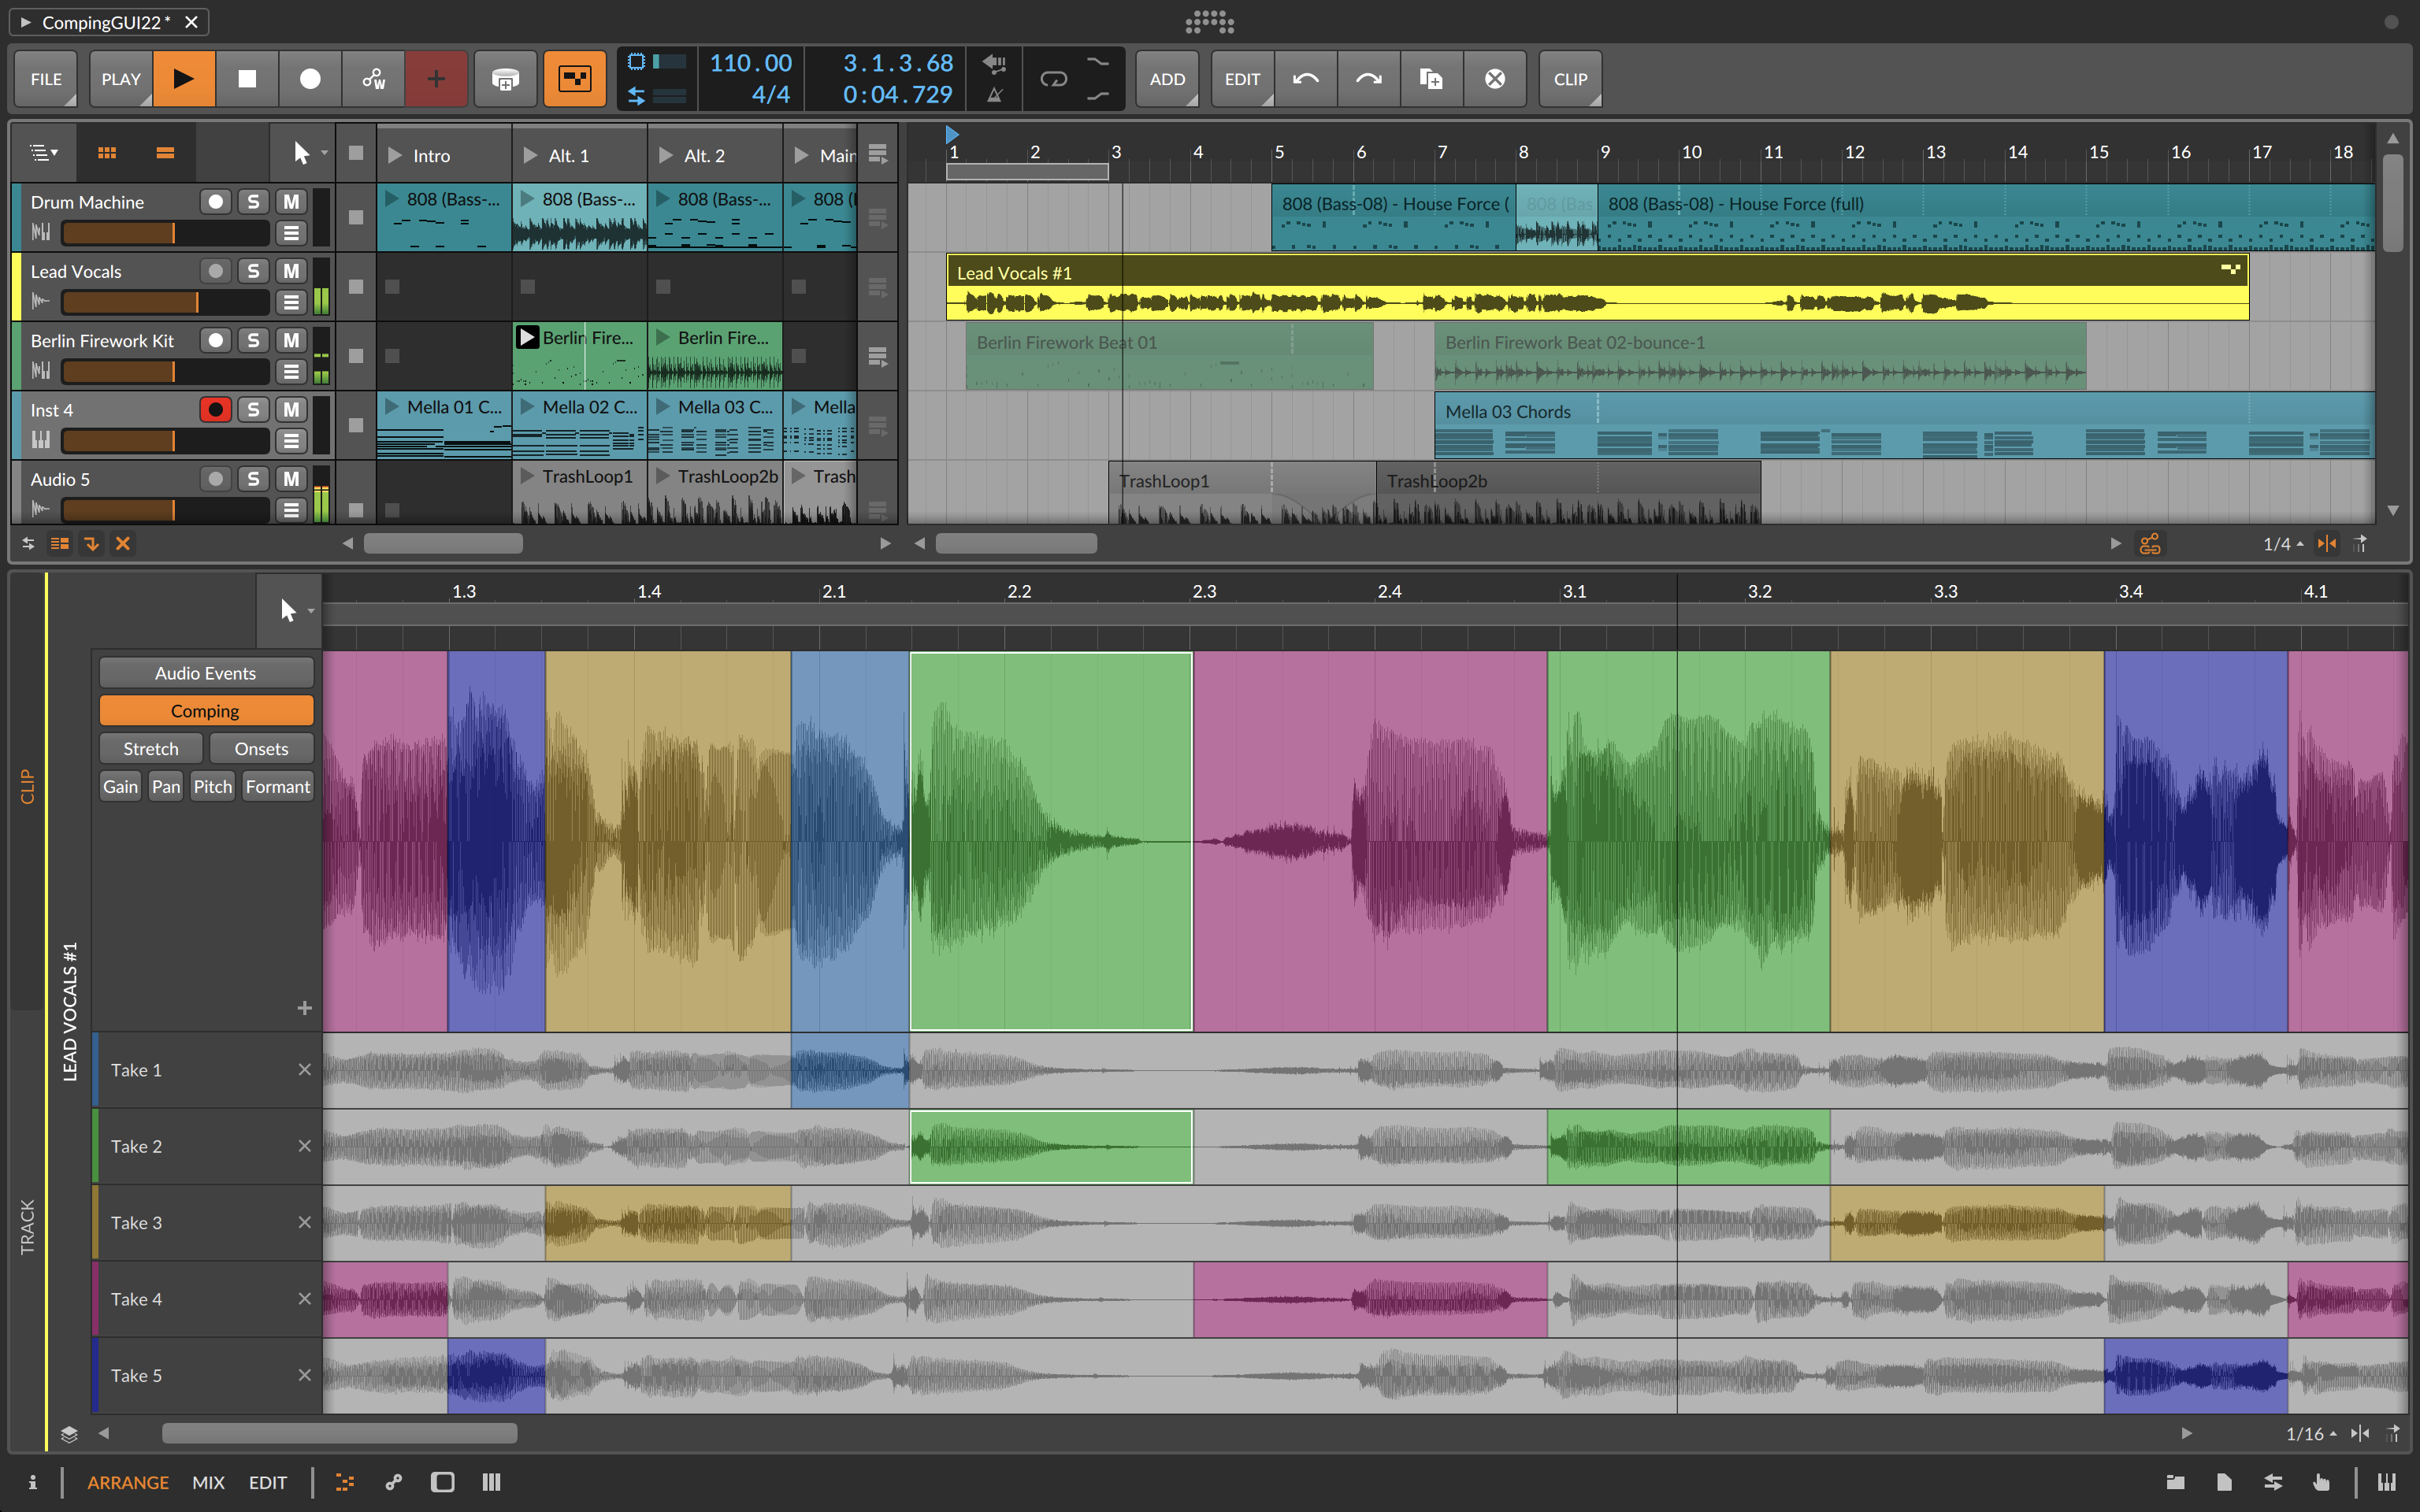Click the inspector info icon at bottom left
The height and width of the screenshot is (1512, 2420).
[33, 1482]
